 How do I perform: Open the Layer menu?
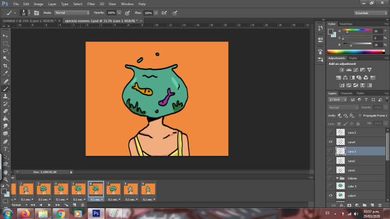(52, 4)
